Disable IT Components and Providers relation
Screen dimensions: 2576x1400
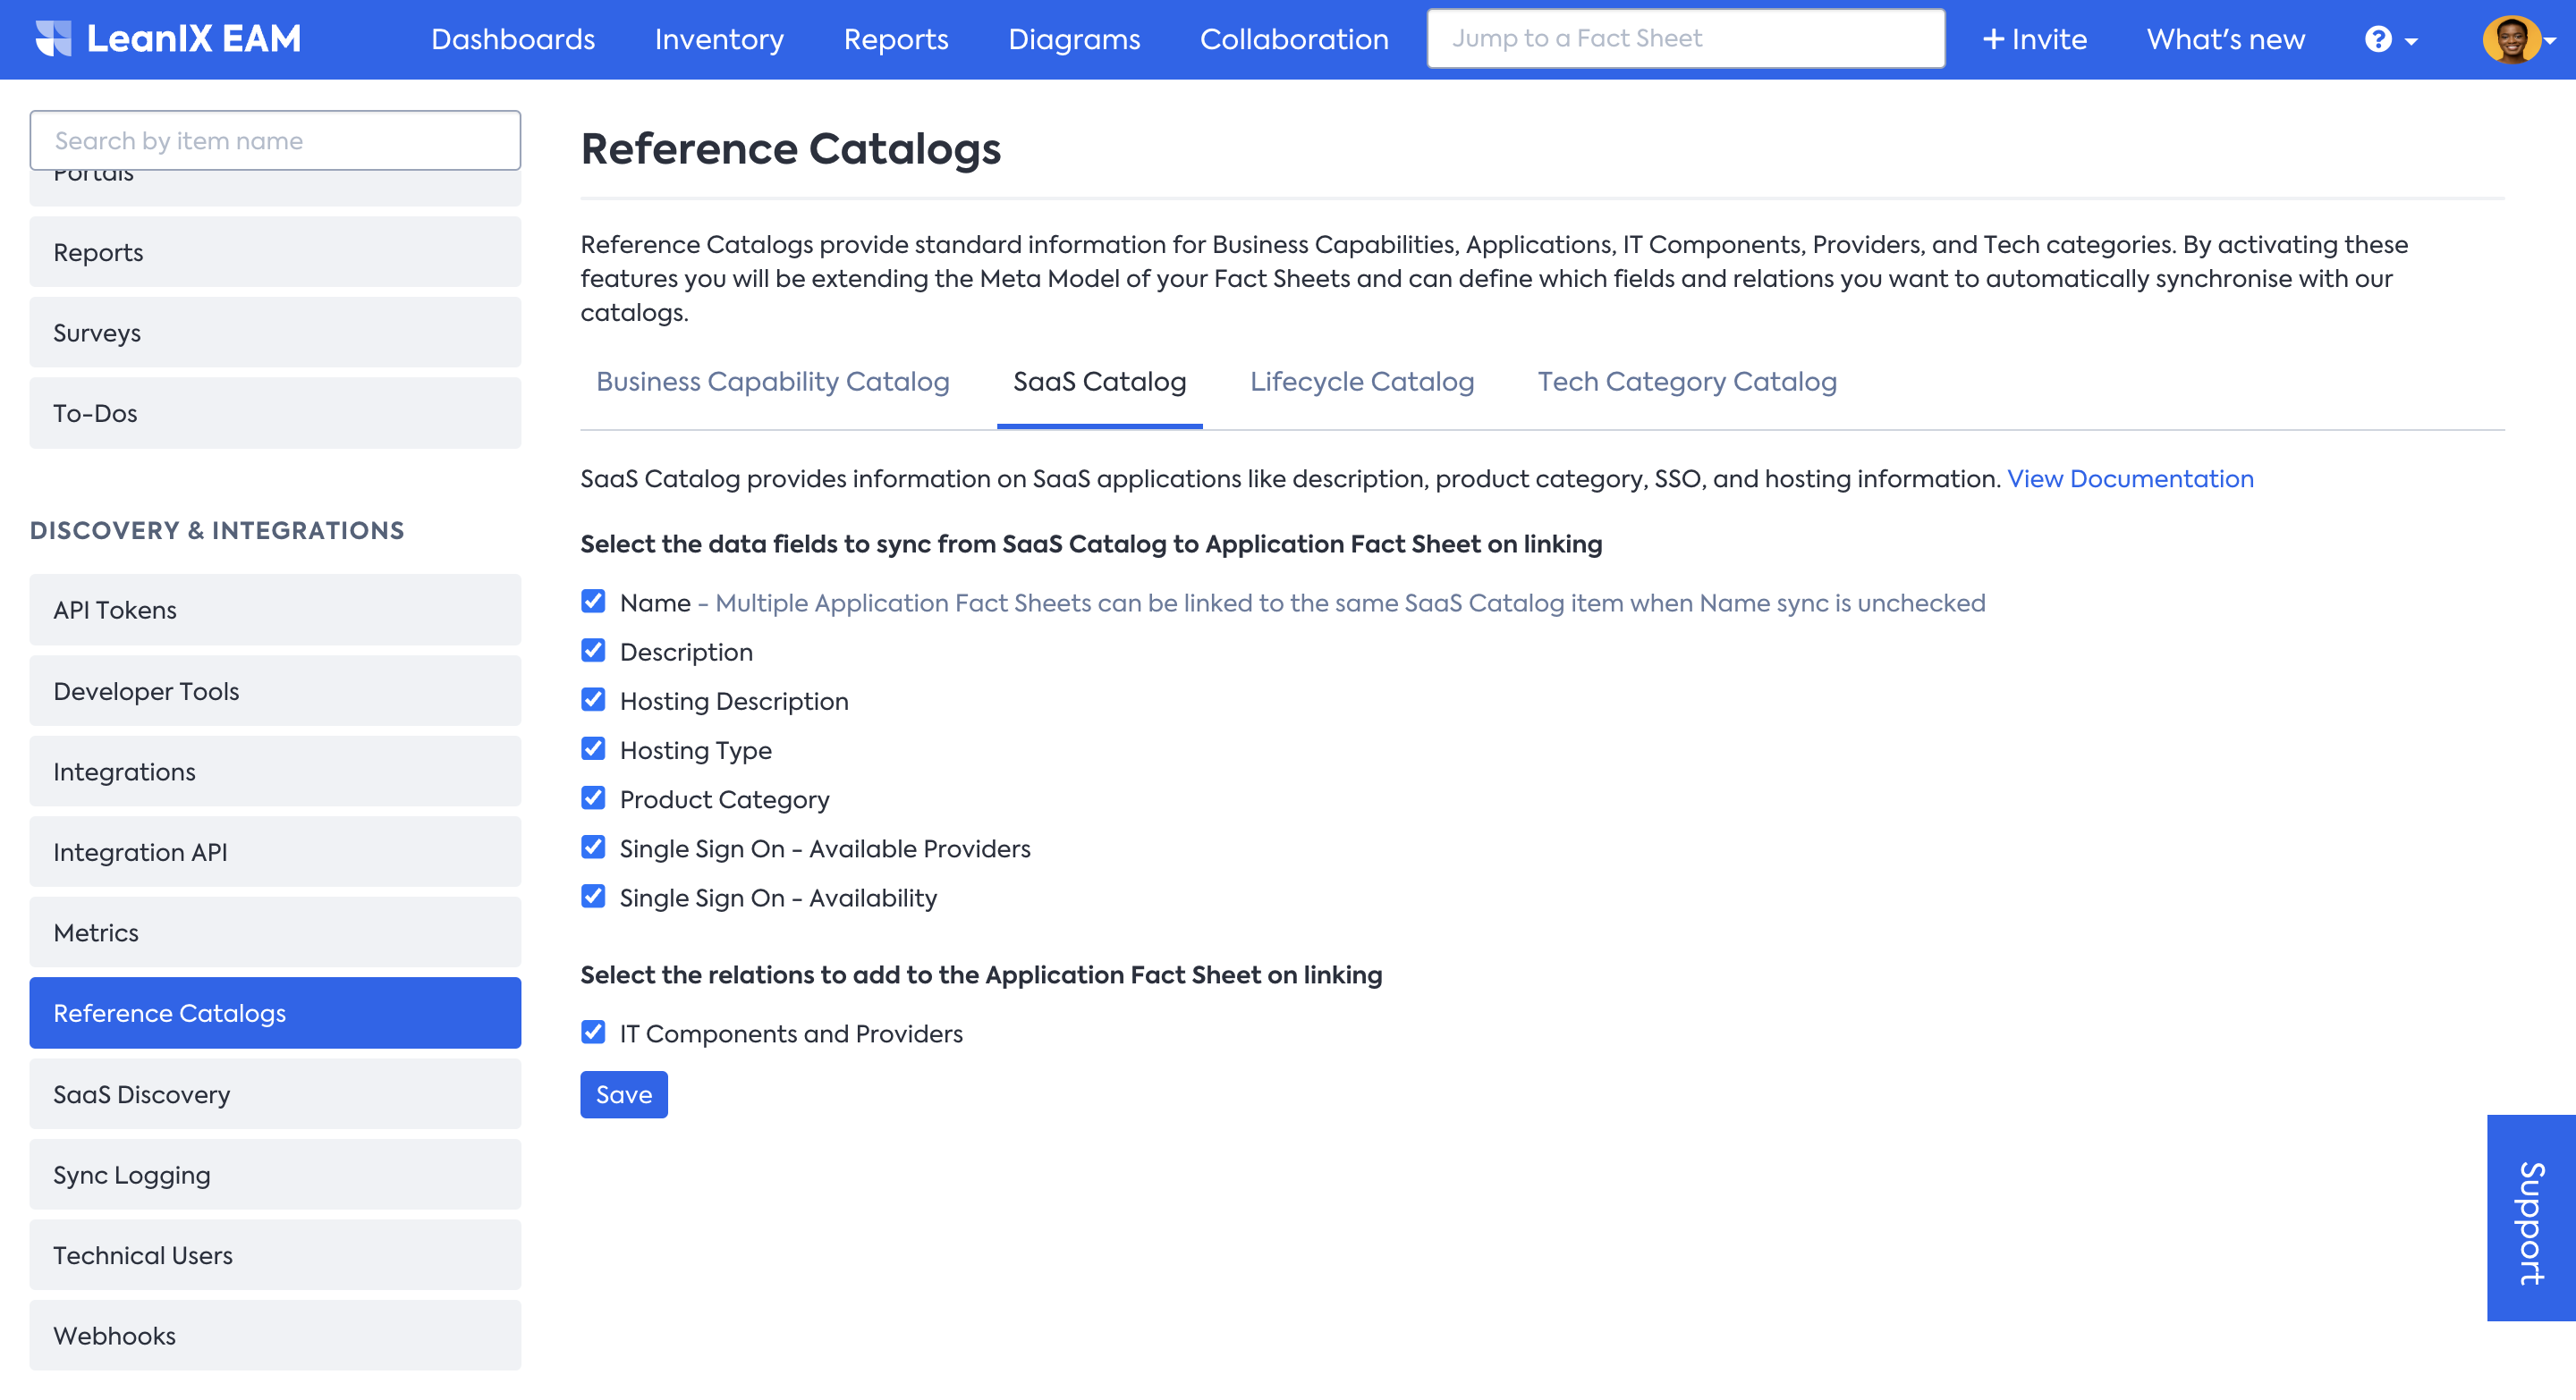tap(593, 1033)
